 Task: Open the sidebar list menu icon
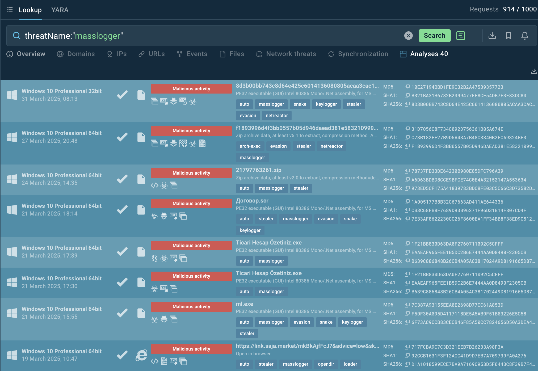coord(10,10)
